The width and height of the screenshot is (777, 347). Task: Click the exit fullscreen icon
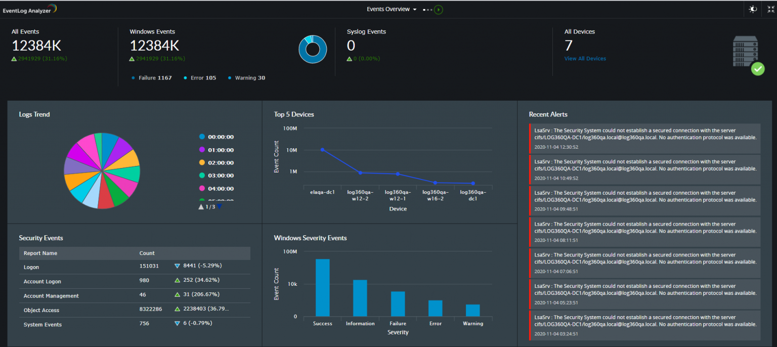[x=770, y=9]
